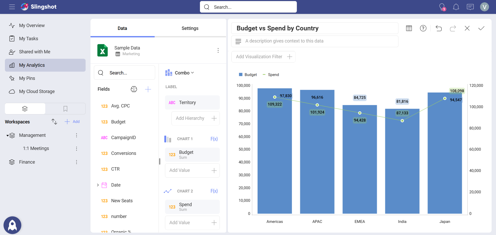Viewport: 496px width, 235px height.
Task: Toggle the Budget legend series
Action: 248,75
